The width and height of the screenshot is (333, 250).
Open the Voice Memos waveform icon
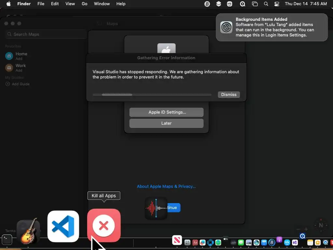tap(156, 208)
